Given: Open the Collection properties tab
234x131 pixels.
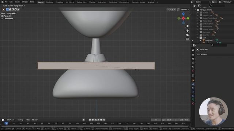Looking at the screenshot, I should (x=193, y=75).
